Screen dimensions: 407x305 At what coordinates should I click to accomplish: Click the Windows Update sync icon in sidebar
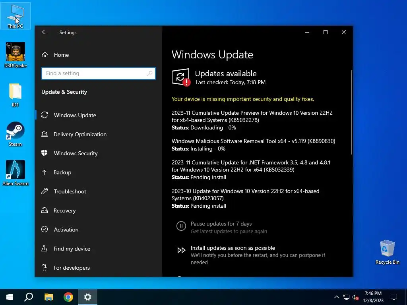pyautogui.click(x=45, y=115)
